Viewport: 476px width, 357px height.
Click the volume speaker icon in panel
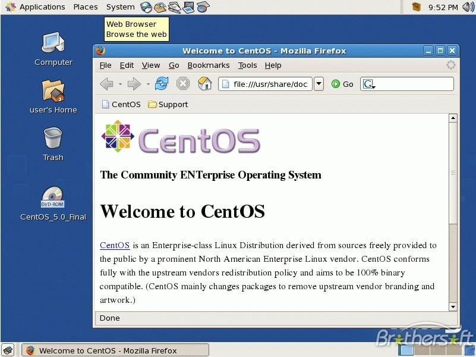468,7
